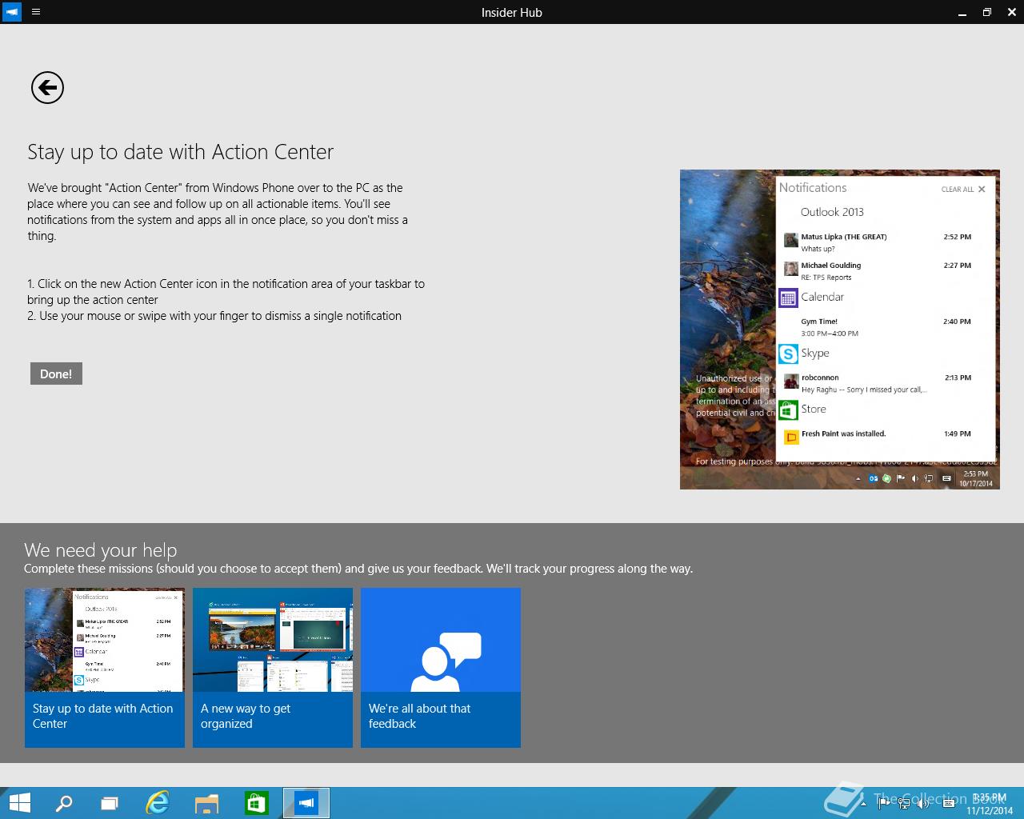Image resolution: width=1024 pixels, height=819 pixels.
Task: Open the hamburger menu in the title bar
Action: [36, 12]
